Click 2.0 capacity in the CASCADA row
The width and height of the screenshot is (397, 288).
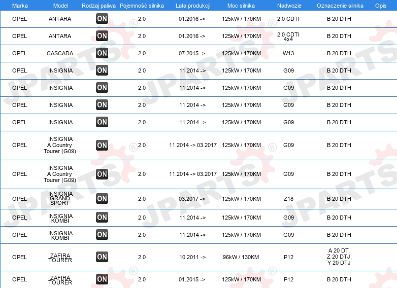[x=142, y=53]
